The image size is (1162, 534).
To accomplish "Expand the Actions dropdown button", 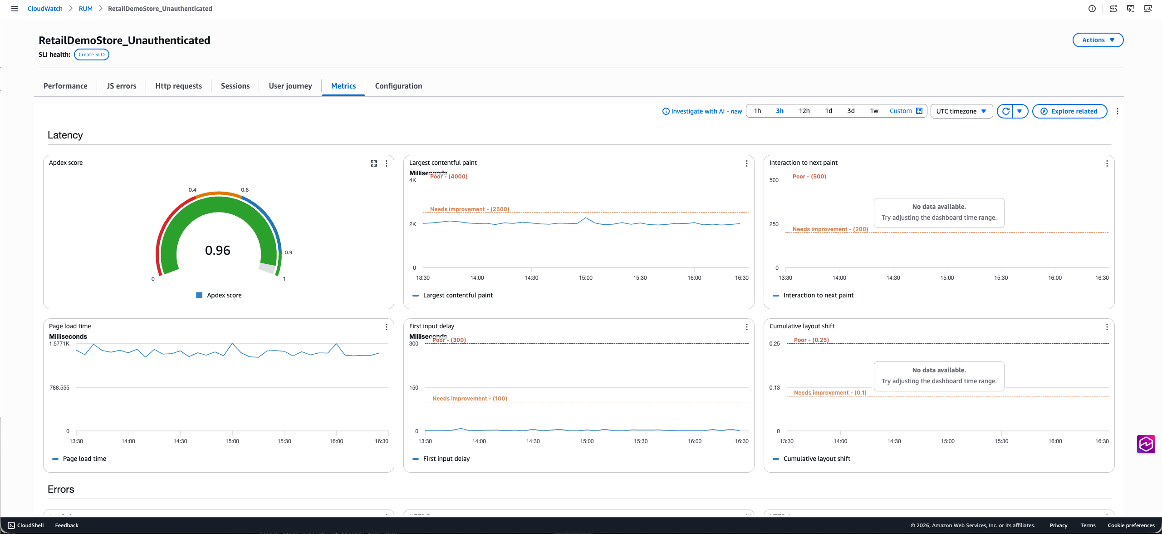I will coord(1098,40).
